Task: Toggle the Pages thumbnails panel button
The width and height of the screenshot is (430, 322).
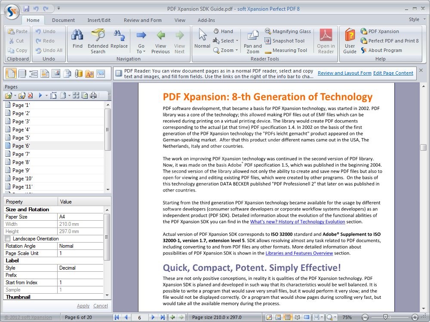Action: (11, 74)
